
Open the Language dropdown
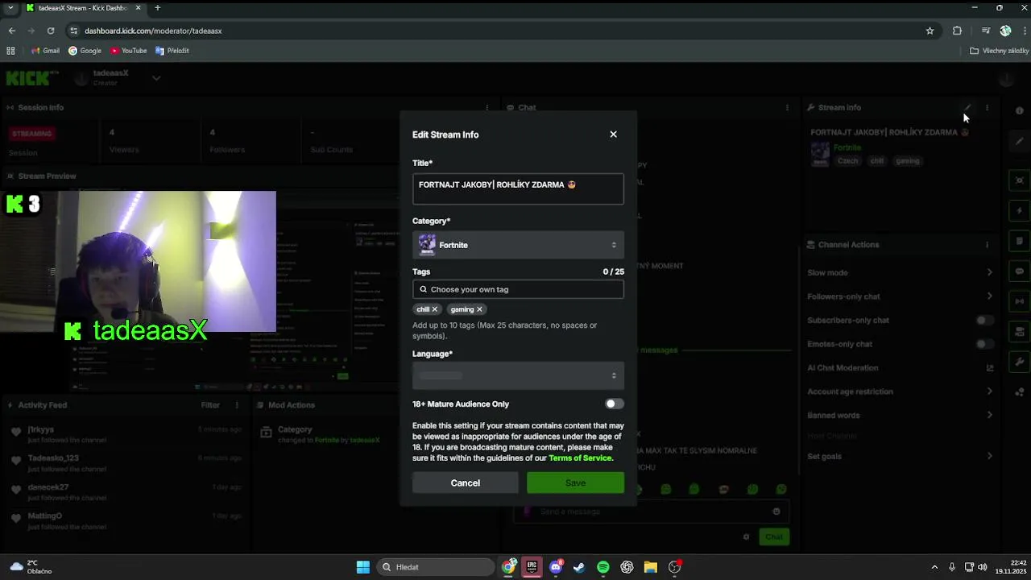(x=518, y=375)
